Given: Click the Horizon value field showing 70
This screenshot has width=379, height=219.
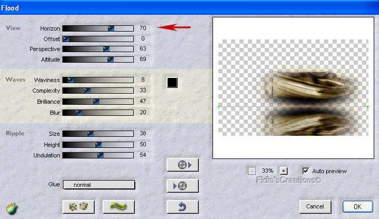Looking at the screenshot, I should 143,28.
